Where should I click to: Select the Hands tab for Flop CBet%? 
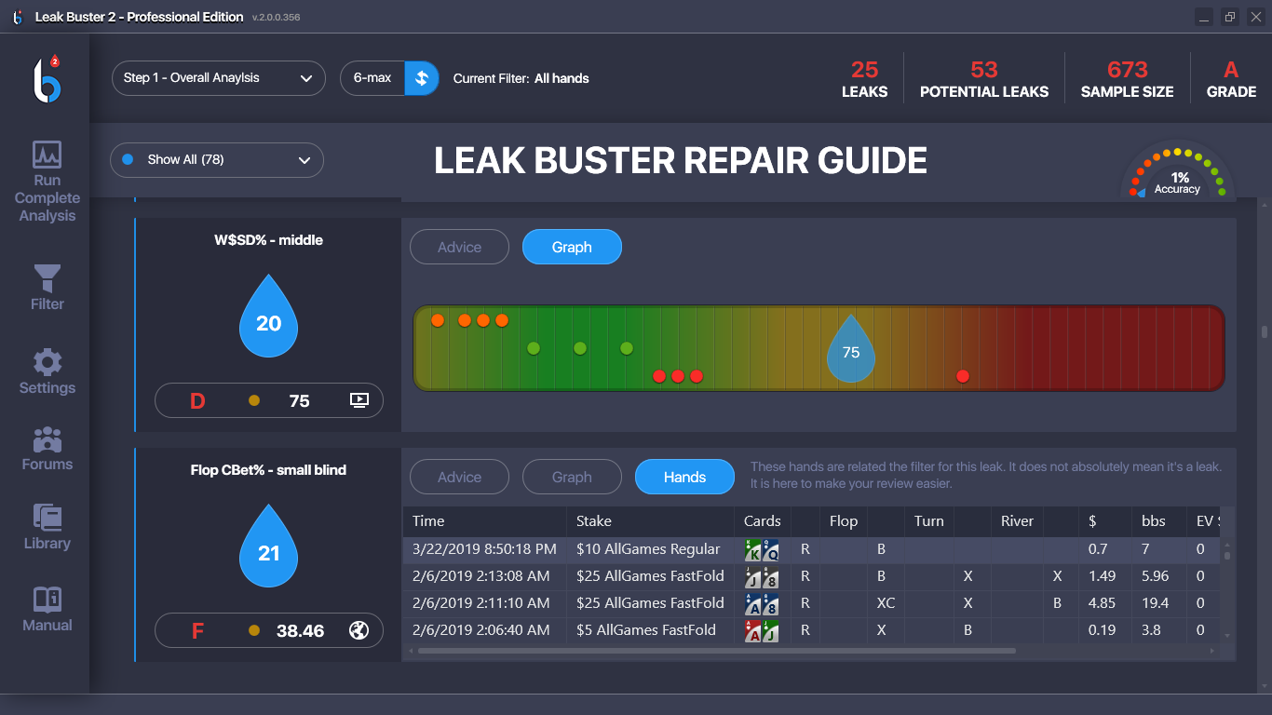click(684, 476)
